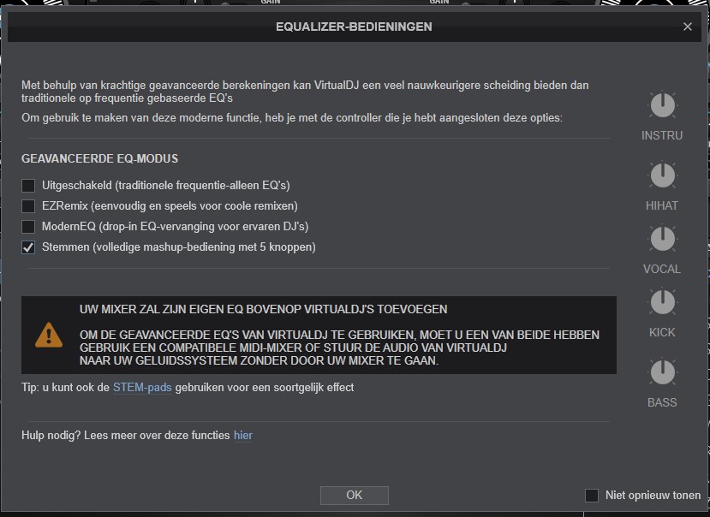The width and height of the screenshot is (710, 517).
Task: Click the 'EZRemix (eenvoudig en speels...)' label
Action: tap(170, 206)
